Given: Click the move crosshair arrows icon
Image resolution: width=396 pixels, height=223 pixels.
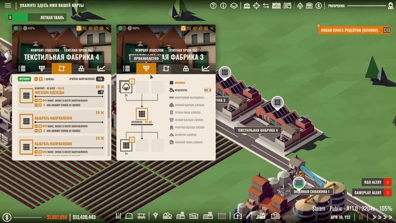Looking at the screenshot, I should click(256, 6).
